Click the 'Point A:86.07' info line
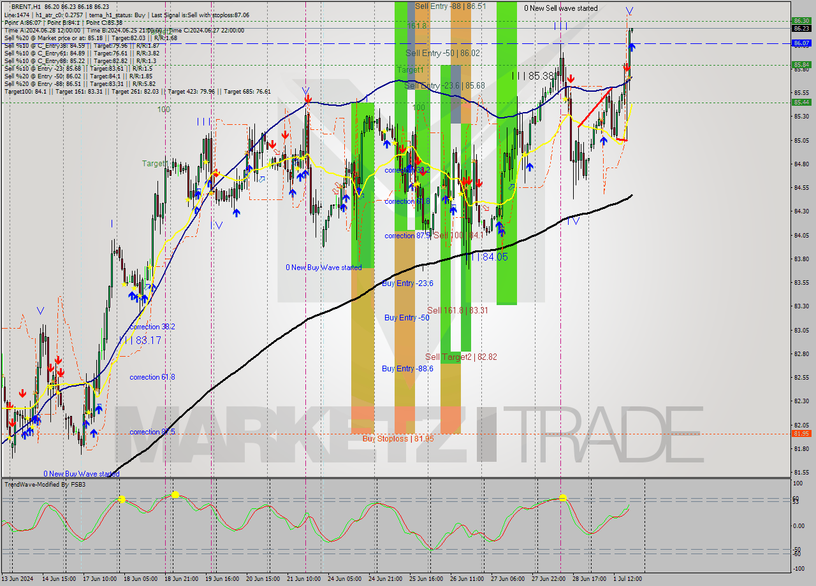The image size is (816, 586). pyautogui.click(x=22, y=22)
